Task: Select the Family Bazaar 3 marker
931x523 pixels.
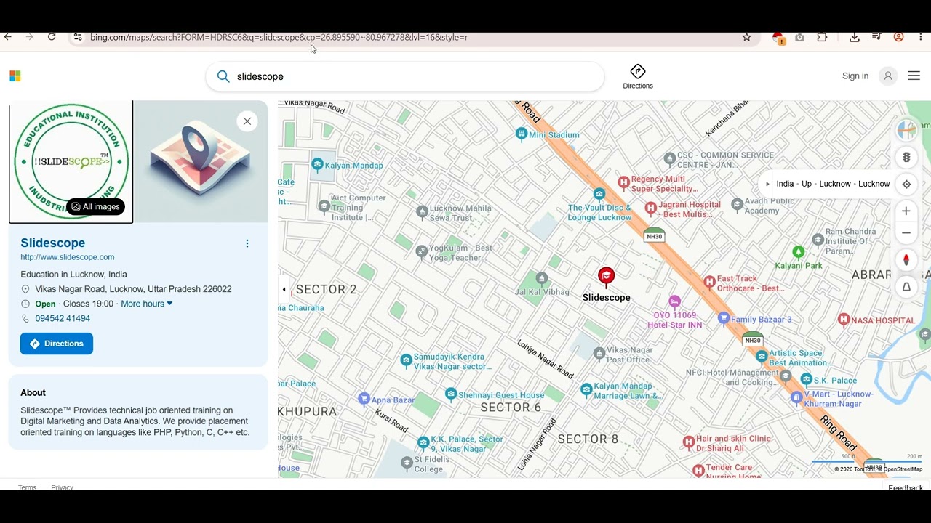Action: [723, 318]
